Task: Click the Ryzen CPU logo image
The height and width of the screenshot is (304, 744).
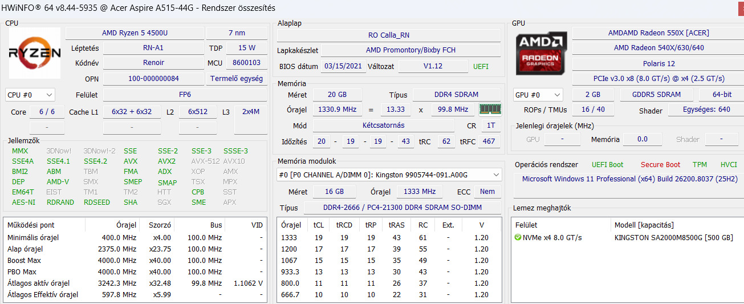Action: pos(34,53)
